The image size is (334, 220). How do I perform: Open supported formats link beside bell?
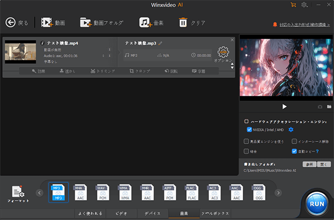tap(304, 25)
